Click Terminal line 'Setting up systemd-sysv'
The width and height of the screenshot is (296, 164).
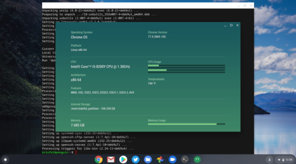coord(80,133)
